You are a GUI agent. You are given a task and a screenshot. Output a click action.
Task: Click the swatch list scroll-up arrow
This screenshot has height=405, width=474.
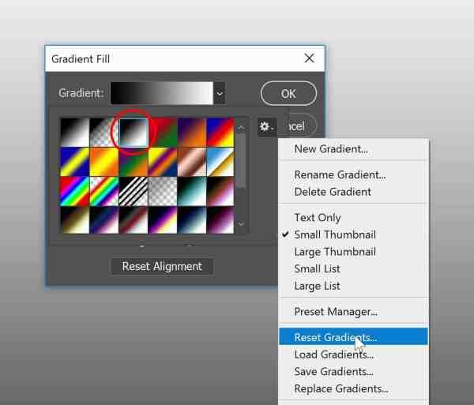coord(241,128)
